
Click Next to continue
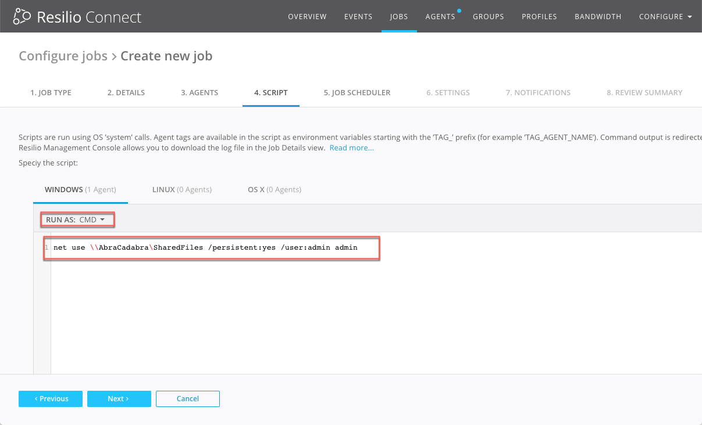pyautogui.click(x=119, y=399)
